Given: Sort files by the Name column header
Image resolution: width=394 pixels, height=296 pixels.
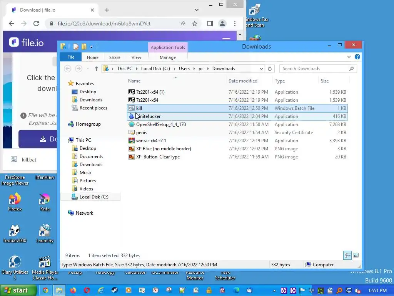Looking at the screenshot, I should click(x=134, y=81).
